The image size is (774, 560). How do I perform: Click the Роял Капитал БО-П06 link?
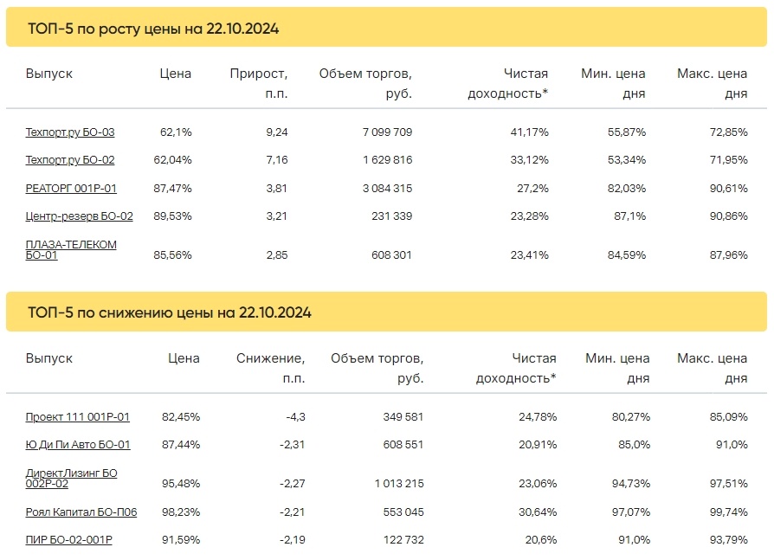81,512
